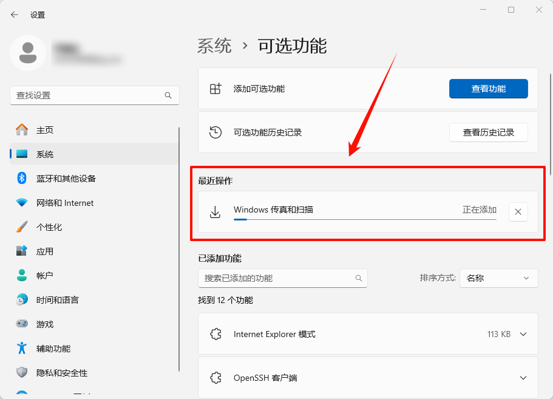Cancel the Windows 传真和扫描 installation
The height and width of the screenshot is (399, 553).
[518, 211]
